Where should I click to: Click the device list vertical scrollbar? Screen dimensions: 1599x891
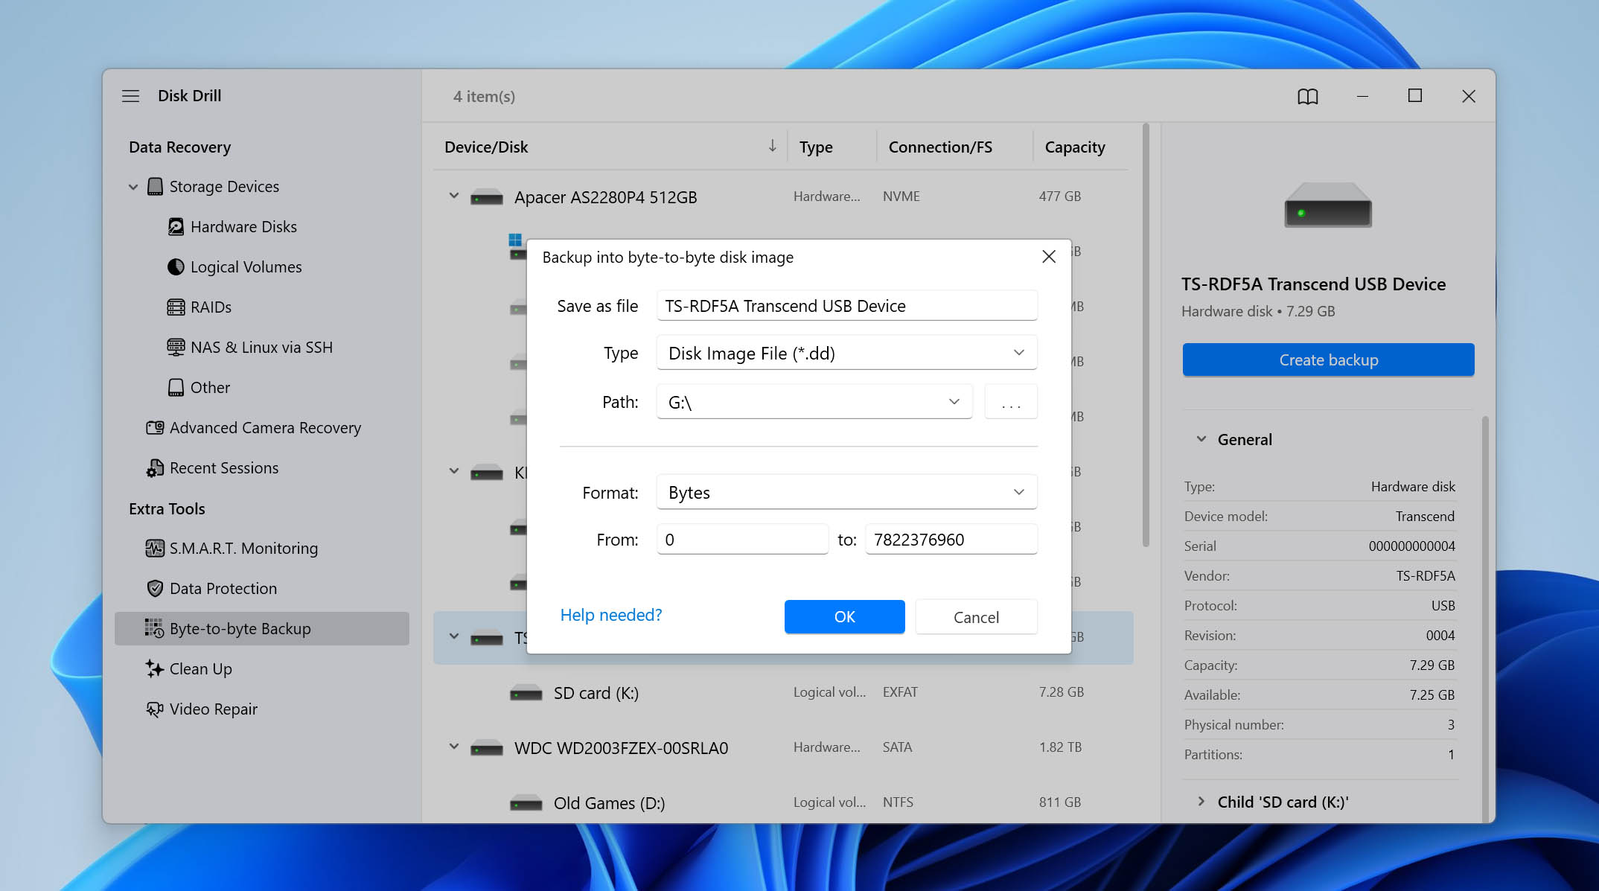pyautogui.click(x=1146, y=335)
